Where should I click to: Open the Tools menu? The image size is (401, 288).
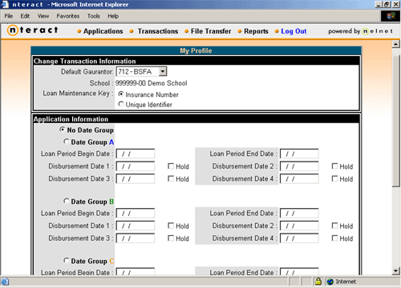tap(94, 16)
